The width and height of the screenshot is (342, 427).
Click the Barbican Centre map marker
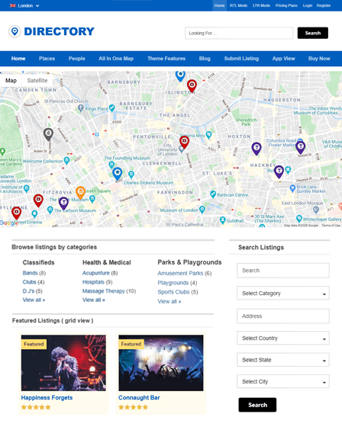coord(213,194)
